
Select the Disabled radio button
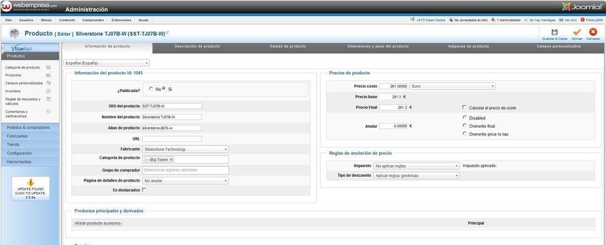[x=464, y=117]
